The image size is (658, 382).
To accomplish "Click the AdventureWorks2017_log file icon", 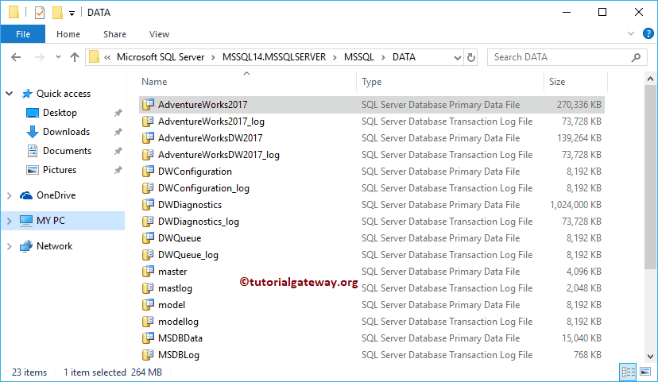I will tap(148, 122).
